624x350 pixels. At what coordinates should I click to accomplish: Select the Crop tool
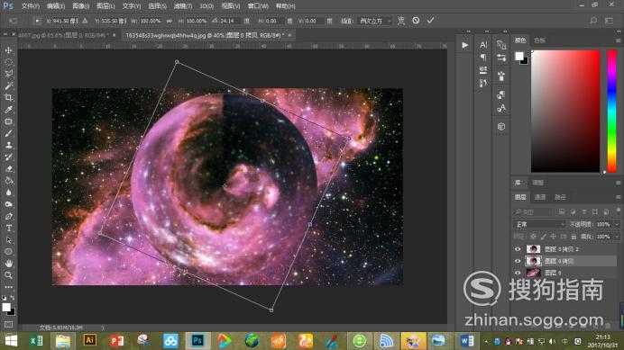(8, 98)
